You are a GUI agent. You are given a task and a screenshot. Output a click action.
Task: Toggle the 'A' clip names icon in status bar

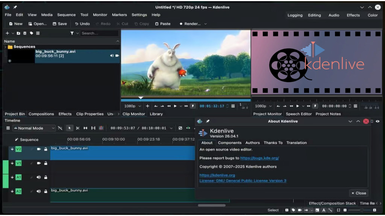pos(324,210)
